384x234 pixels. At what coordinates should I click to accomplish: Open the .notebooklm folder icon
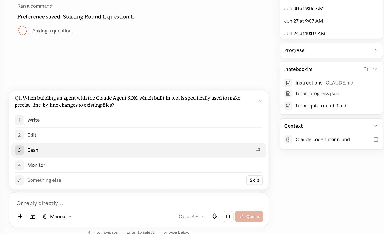click(366, 69)
